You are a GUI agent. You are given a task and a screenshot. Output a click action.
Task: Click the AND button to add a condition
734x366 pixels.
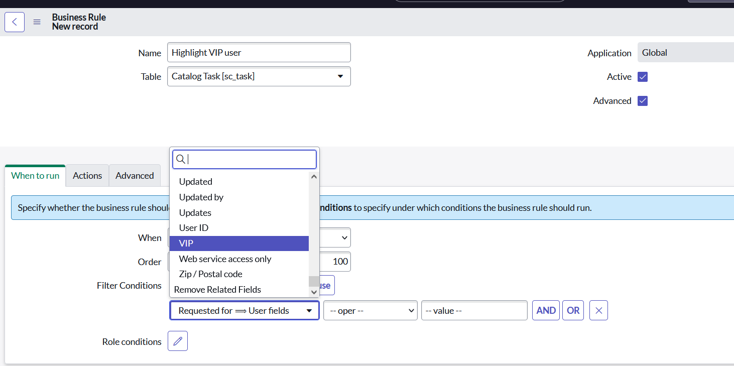point(546,310)
